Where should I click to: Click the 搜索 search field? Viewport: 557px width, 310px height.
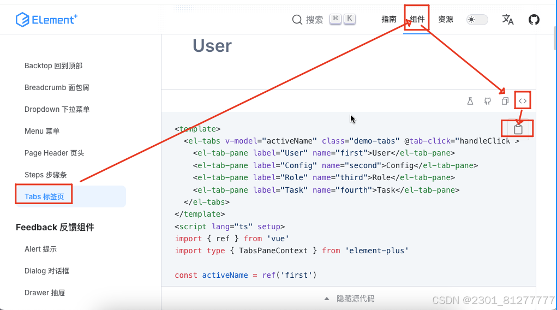[324, 20]
